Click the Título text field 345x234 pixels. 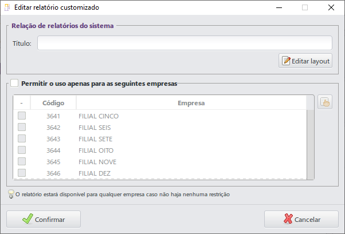coord(185,43)
